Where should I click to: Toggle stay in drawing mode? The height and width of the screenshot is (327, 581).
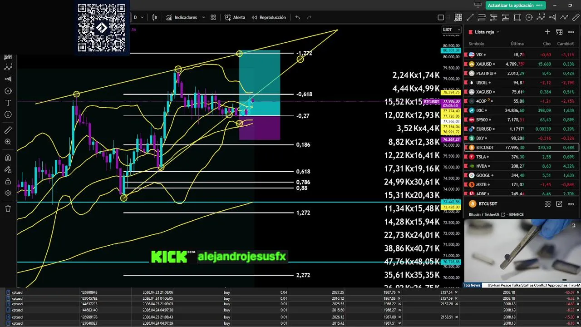pyautogui.click(x=8, y=169)
